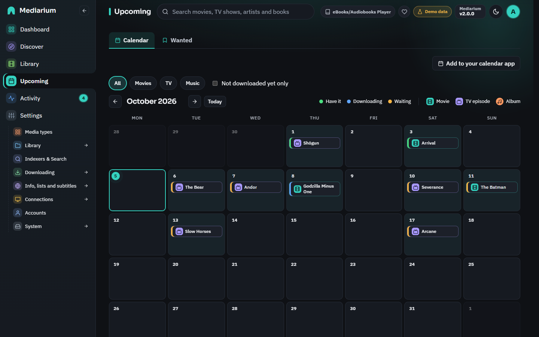The width and height of the screenshot is (539, 337).
Task: Open Accounts settings
Action: coord(52,213)
